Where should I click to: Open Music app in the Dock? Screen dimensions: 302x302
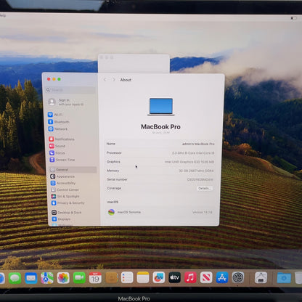point(190,277)
